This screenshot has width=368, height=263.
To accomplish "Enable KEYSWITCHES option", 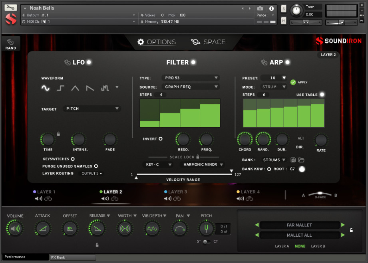I will coord(73,159).
